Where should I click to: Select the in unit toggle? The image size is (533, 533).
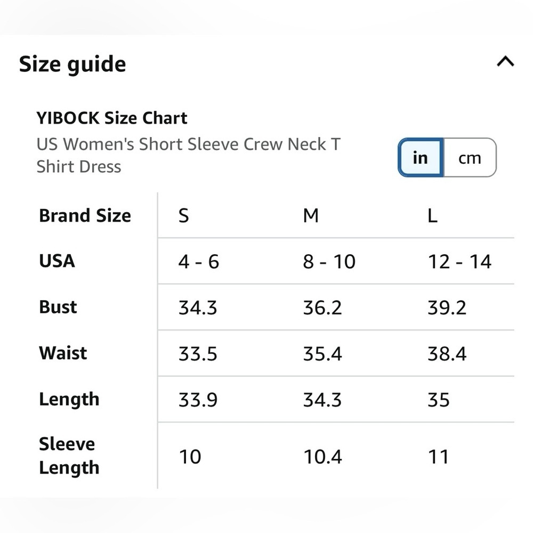[421, 158]
